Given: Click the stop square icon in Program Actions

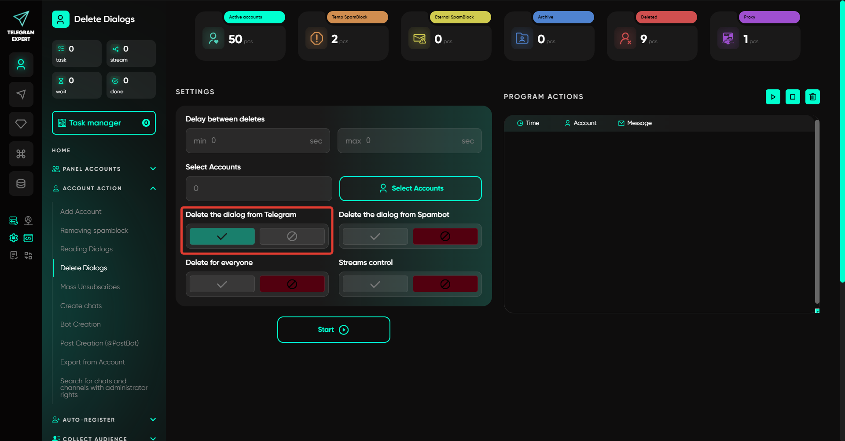Looking at the screenshot, I should [x=793, y=97].
